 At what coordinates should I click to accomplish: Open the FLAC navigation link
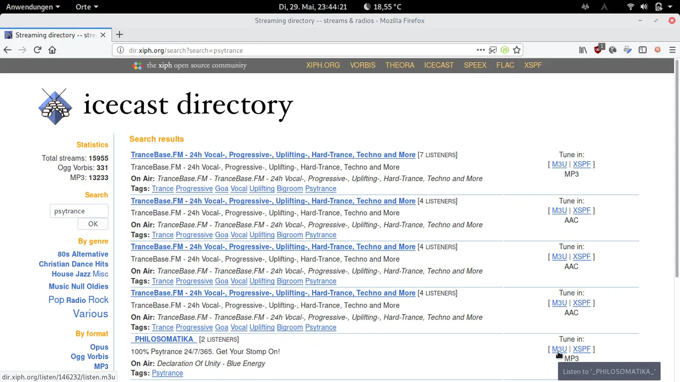coord(505,65)
